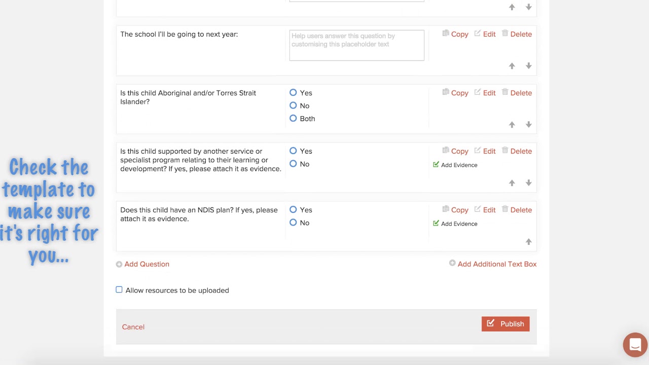Toggle Add Evidence for another service question
Image resolution: width=649 pixels, height=365 pixels.
tap(436, 165)
